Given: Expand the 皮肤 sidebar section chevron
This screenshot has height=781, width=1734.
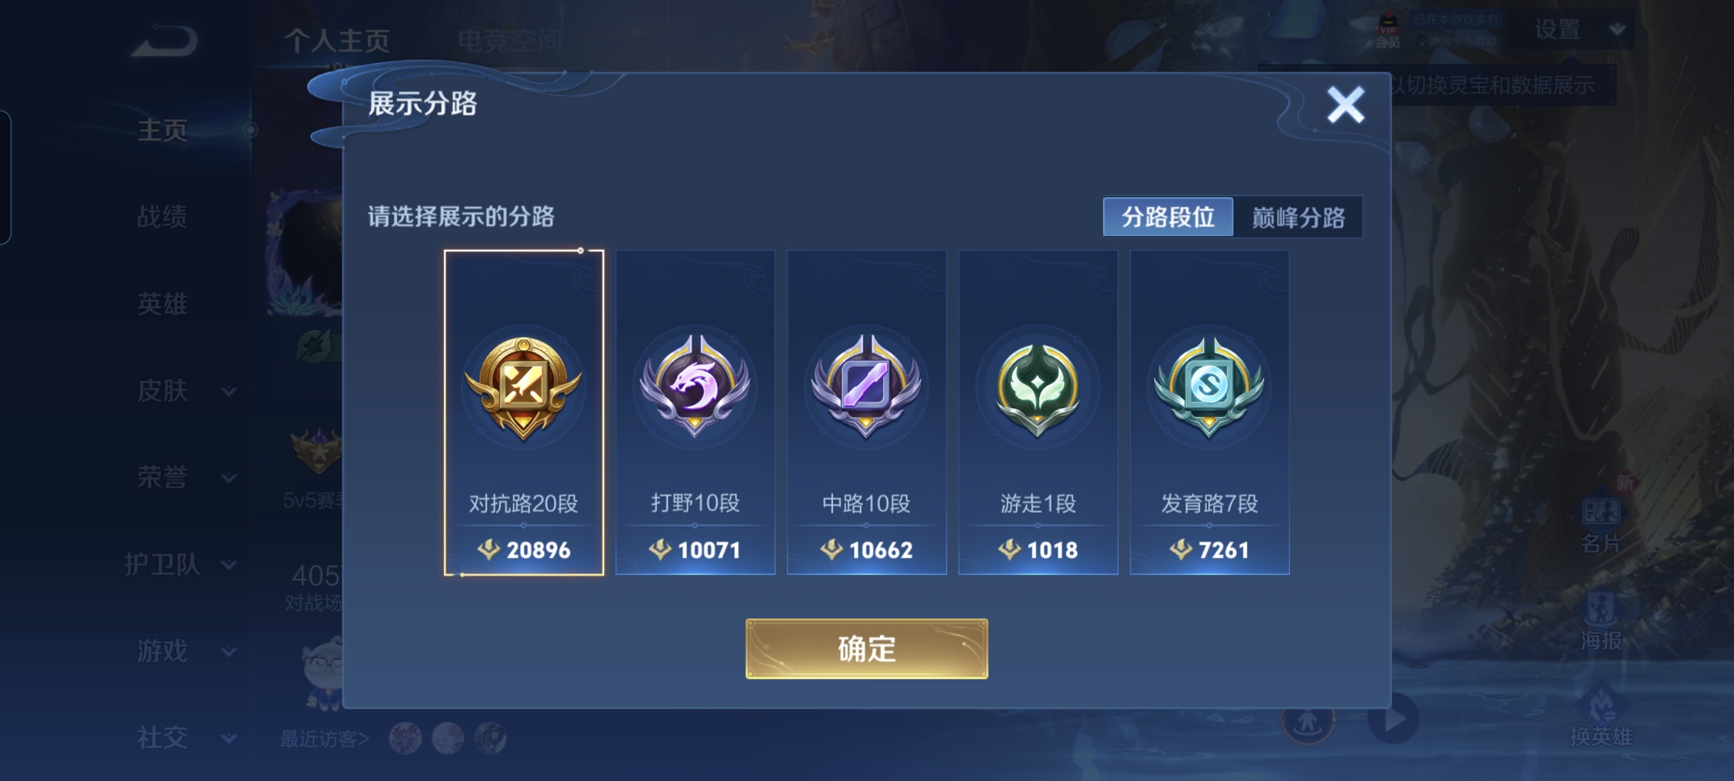Looking at the screenshot, I should pos(229,391).
